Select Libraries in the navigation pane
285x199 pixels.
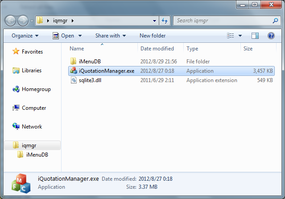32,70
